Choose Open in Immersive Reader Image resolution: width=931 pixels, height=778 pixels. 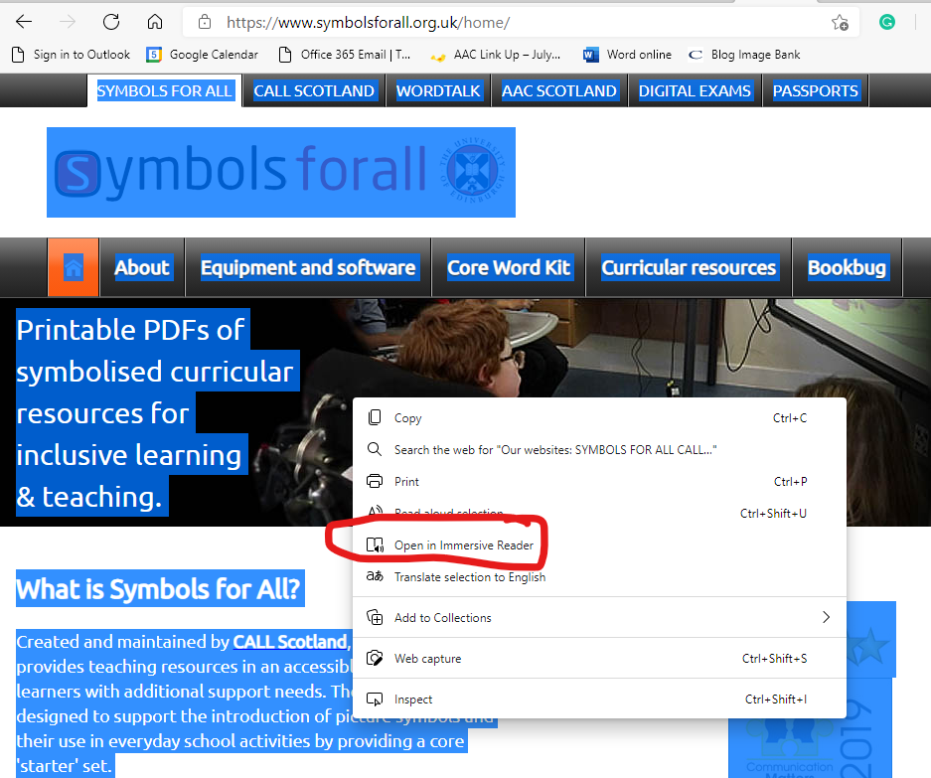tap(599, 545)
